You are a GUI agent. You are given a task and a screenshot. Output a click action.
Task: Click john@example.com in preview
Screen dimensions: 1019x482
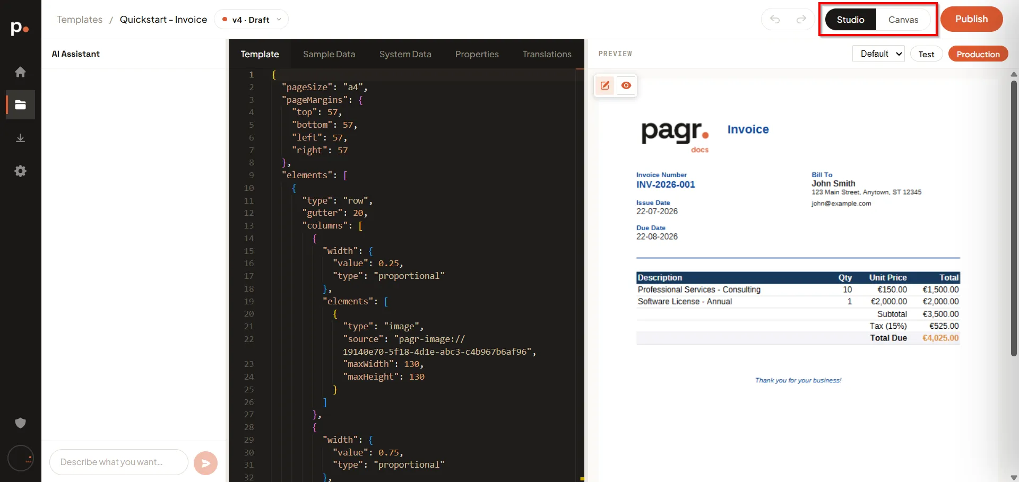coord(841,204)
